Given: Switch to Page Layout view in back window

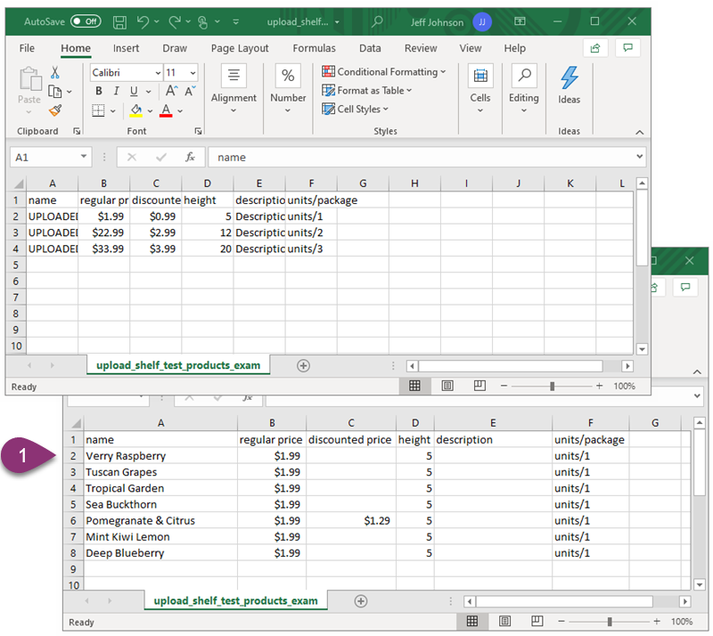Looking at the screenshot, I should point(504,621).
